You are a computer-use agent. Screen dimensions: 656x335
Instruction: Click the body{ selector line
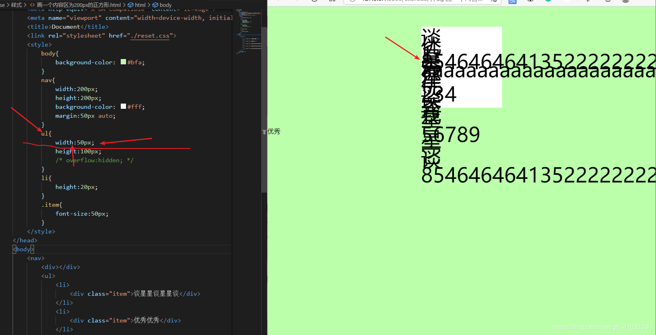pos(50,53)
